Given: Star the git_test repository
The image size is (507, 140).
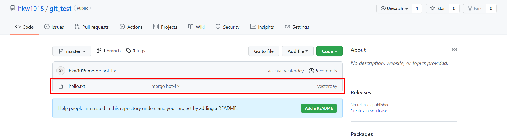Looking at the screenshot, I should pos(437,9).
